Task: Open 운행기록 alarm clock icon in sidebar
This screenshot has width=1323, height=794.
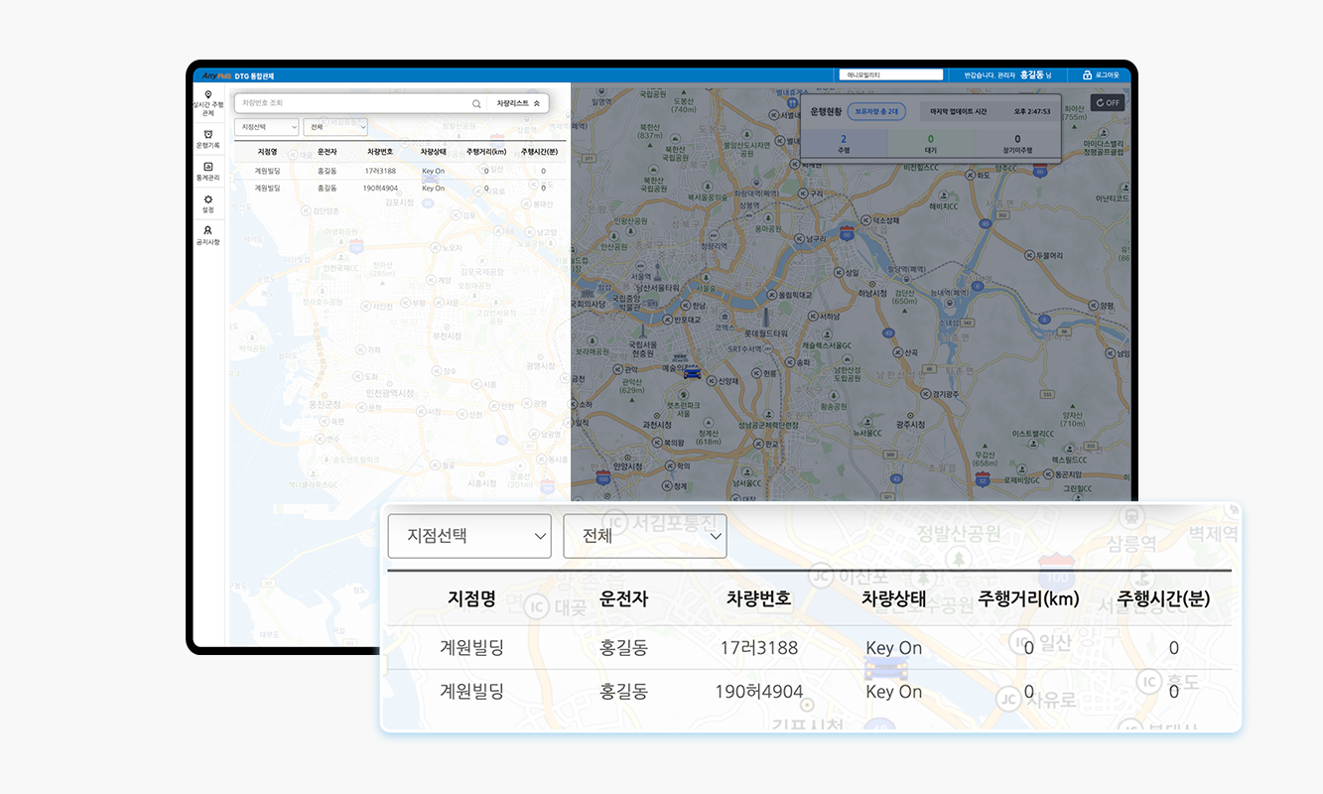Action: click(x=207, y=134)
